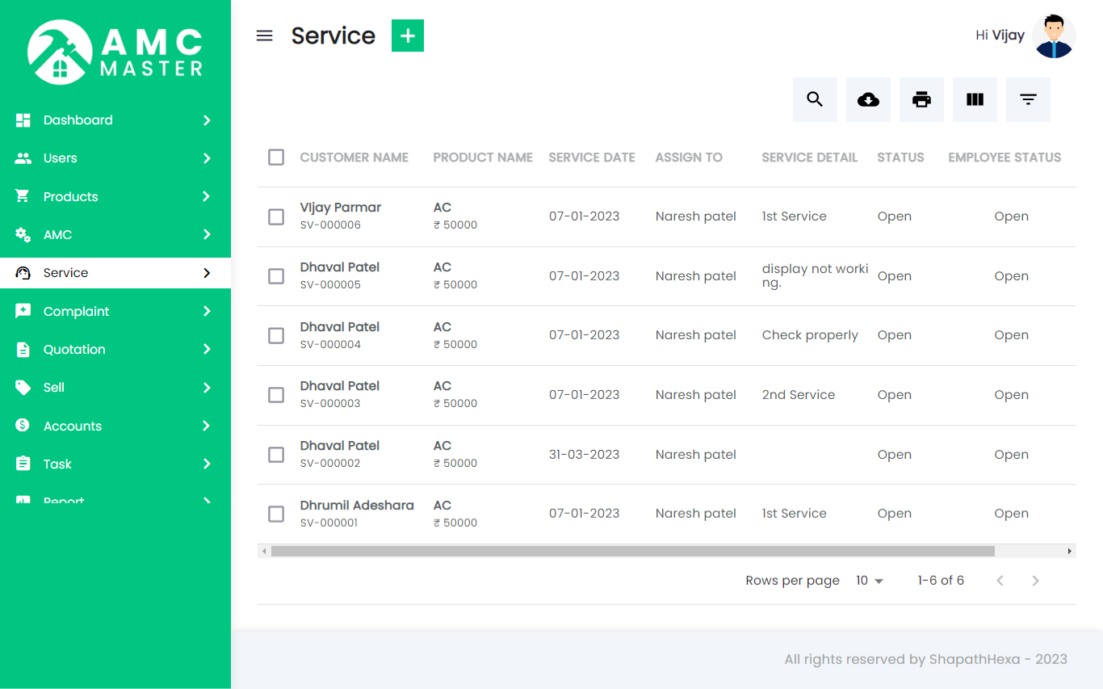Open the filter table icon
Viewport: 1103px width, 689px height.
pos(1028,99)
